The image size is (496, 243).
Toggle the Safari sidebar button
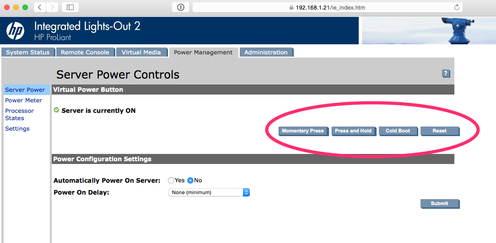[x=70, y=7]
